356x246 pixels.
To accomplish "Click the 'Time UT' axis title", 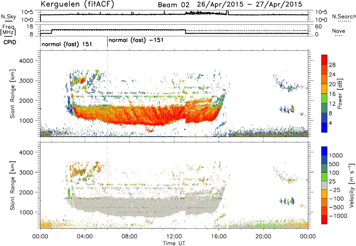I will coord(174,243).
